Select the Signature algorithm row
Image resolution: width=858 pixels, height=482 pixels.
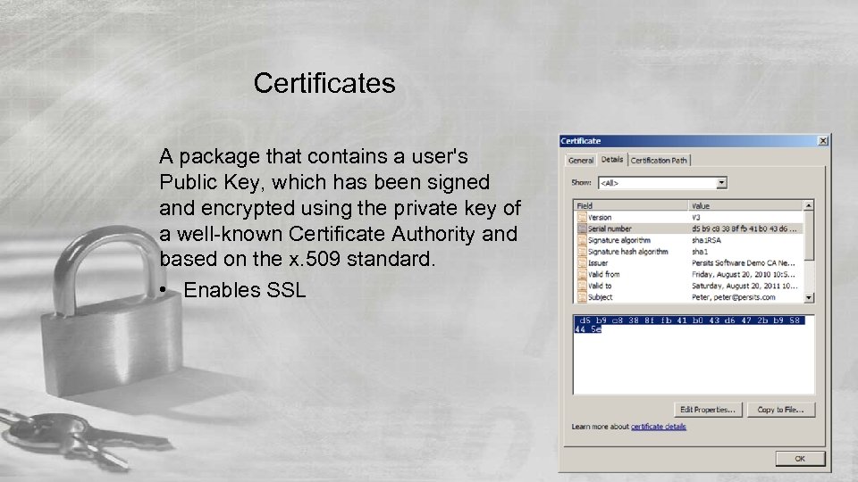click(x=689, y=240)
